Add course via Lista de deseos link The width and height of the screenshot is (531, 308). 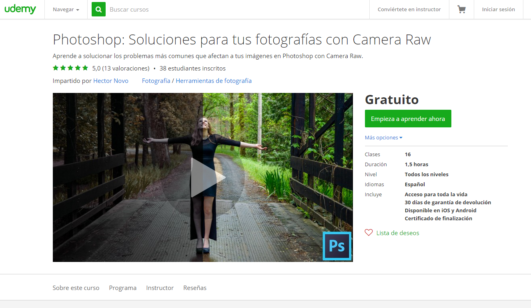(x=398, y=233)
